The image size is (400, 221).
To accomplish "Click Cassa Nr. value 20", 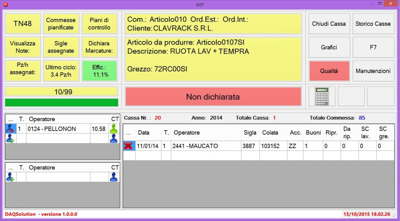I will (x=158, y=118).
